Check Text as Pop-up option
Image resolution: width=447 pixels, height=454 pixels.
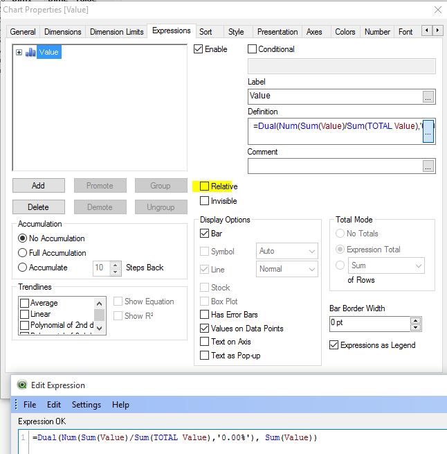point(204,356)
